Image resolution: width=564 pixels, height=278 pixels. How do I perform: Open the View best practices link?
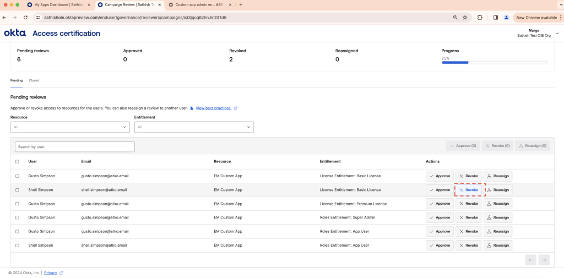point(213,108)
